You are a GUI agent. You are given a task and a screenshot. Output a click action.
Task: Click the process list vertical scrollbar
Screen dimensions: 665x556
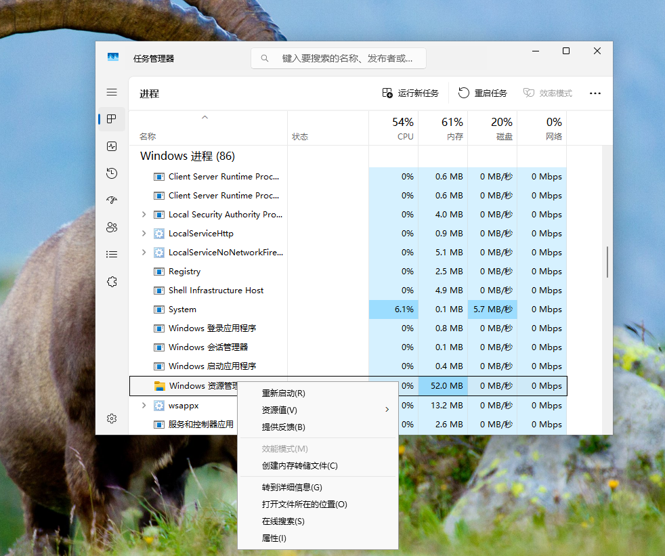tap(607, 262)
